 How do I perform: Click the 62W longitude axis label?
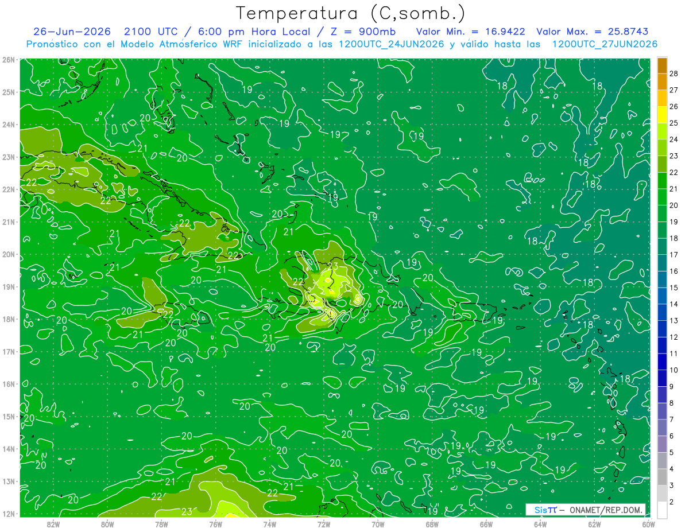pos(594,524)
